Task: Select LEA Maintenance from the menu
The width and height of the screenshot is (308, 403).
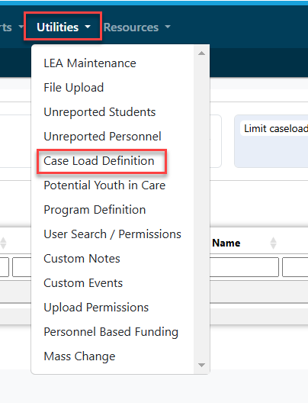Action: [90, 63]
